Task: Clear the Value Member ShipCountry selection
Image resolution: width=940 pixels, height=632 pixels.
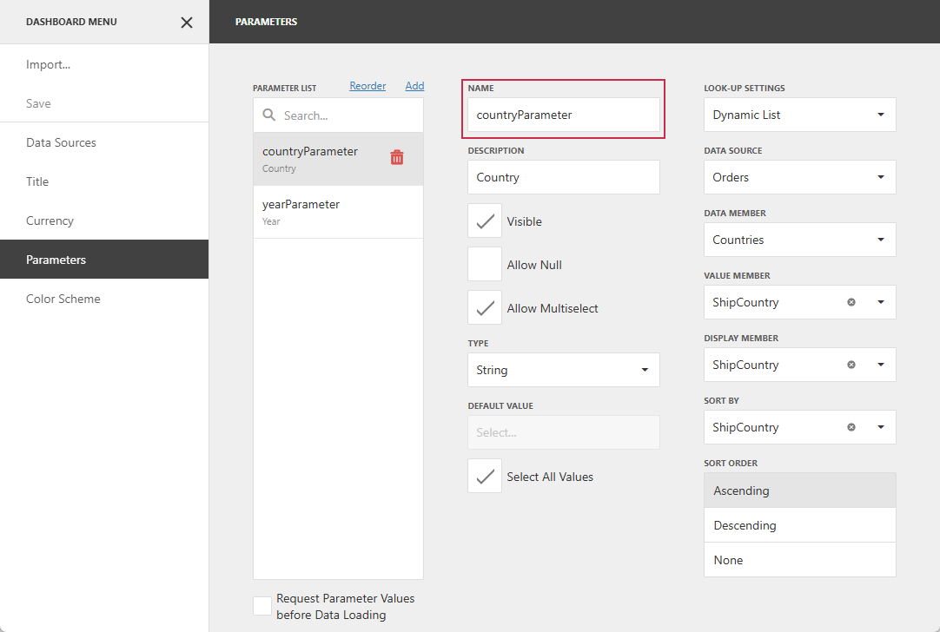Action: point(851,302)
